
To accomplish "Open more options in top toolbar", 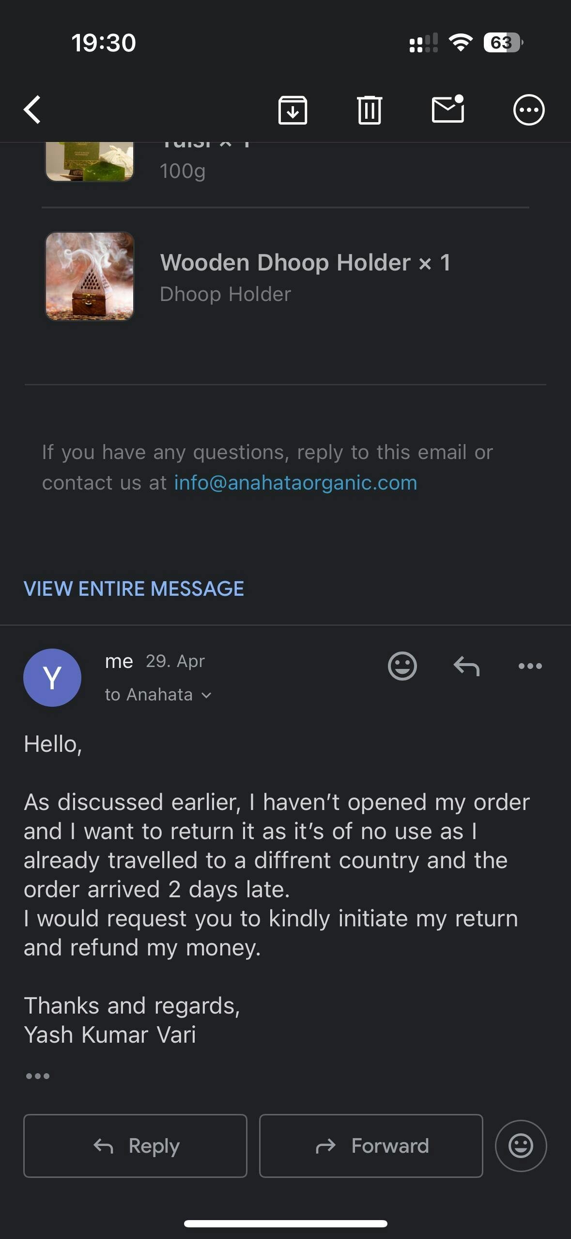I will pyautogui.click(x=528, y=110).
